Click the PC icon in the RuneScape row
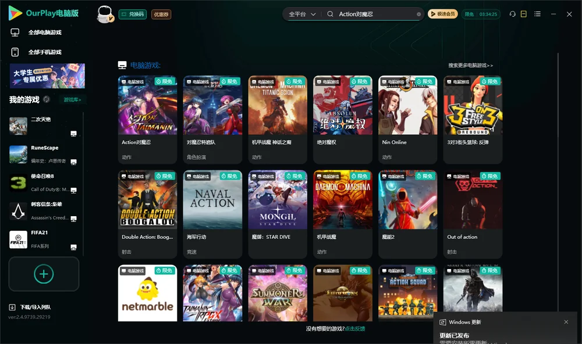This screenshot has height=344, width=582. coord(73,162)
